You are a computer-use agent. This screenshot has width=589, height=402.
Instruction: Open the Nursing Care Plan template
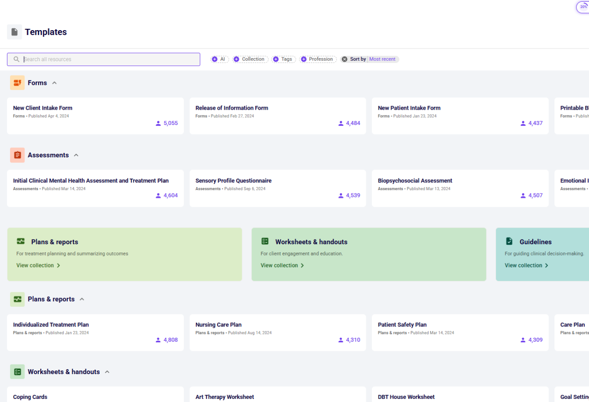pyautogui.click(x=278, y=333)
